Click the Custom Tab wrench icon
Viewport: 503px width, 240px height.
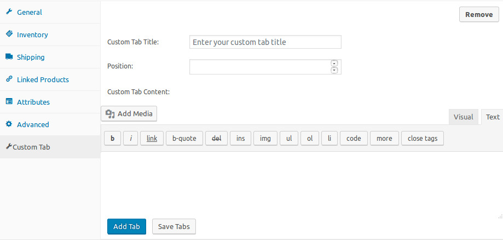(9, 147)
